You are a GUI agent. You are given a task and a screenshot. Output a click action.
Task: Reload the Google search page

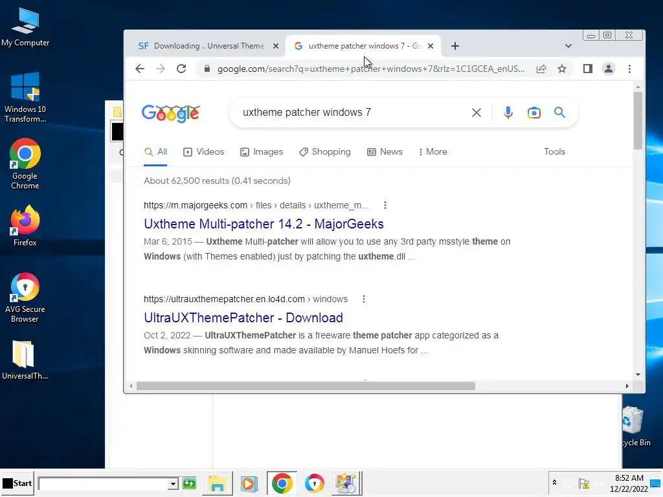click(181, 69)
